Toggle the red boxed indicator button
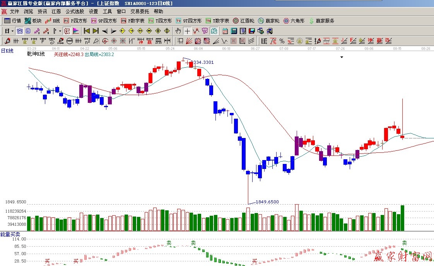The width and height of the screenshot is (434, 266). 67,31
